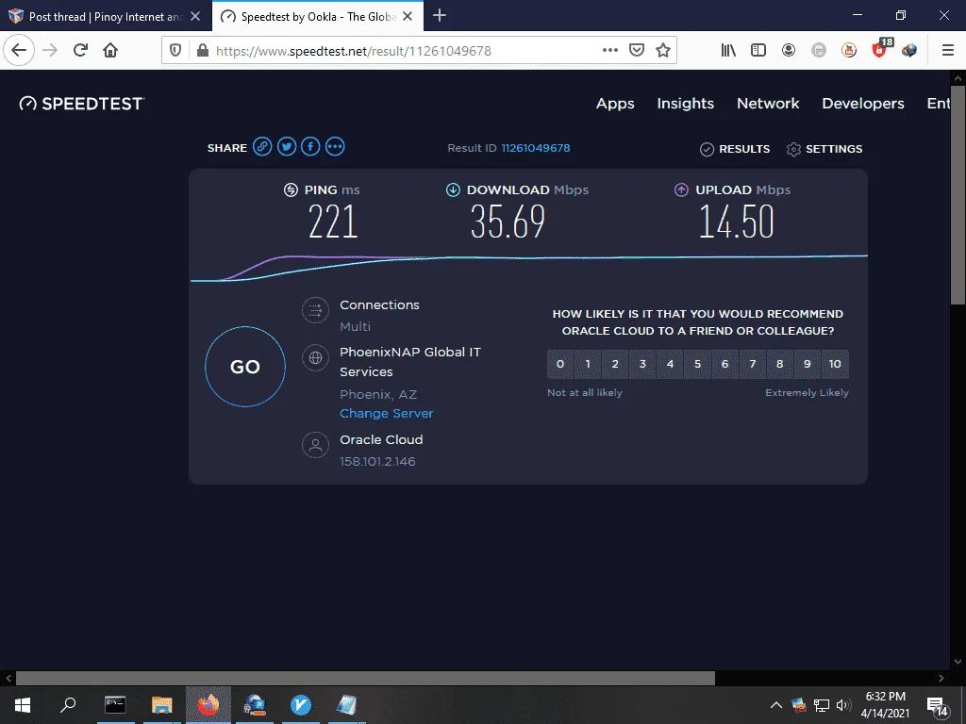The image size is (966, 724).
Task: Open the Windows Start menu
Action: (23, 705)
